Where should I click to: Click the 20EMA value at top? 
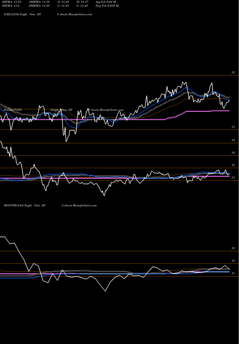point(11,2)
